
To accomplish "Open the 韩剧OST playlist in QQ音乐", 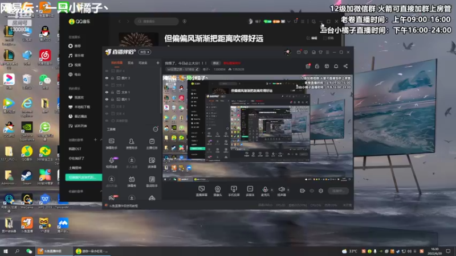I will [x=75, y=149].
